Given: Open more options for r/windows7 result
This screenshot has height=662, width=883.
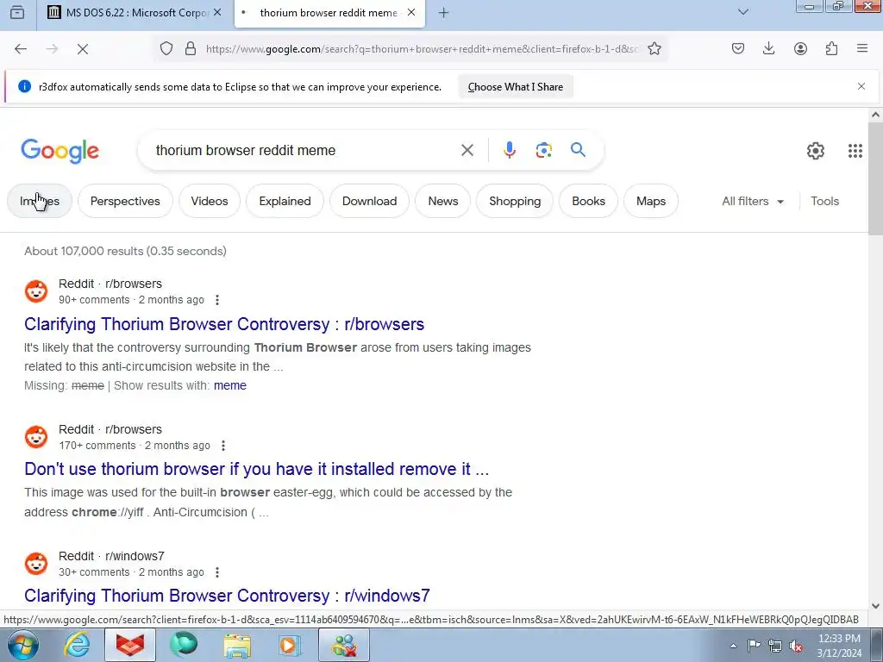Looking at the screenshot, I should coord(217,572).
